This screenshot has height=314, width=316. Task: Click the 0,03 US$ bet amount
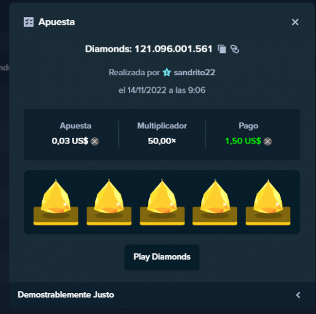70,141
